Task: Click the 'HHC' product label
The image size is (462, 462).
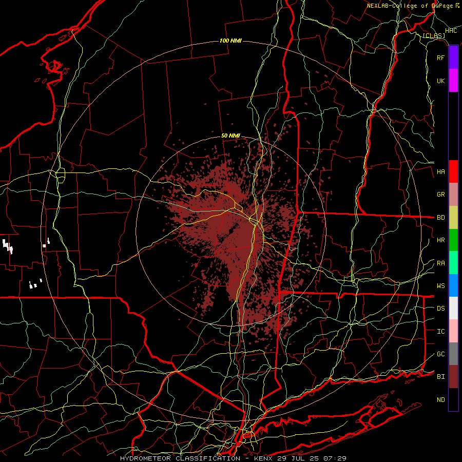Action: coord(451,31)
